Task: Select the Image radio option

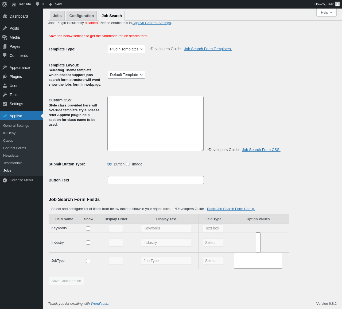Action: pyautogui.click(x=128, y=164)
